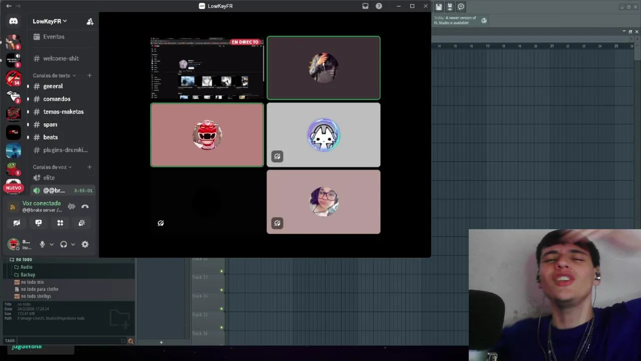Select 'no todo mix' file in FL browser
641x361 pixels.
point(33,282)
